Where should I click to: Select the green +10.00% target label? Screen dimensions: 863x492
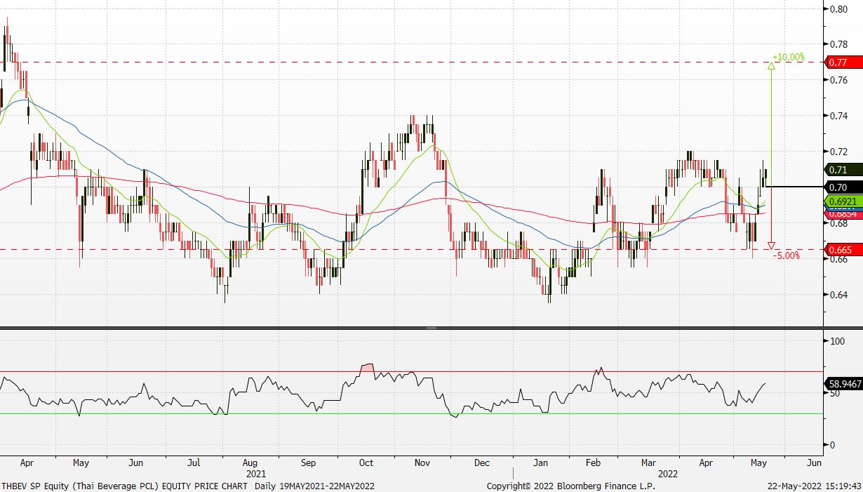click(789, 57)
